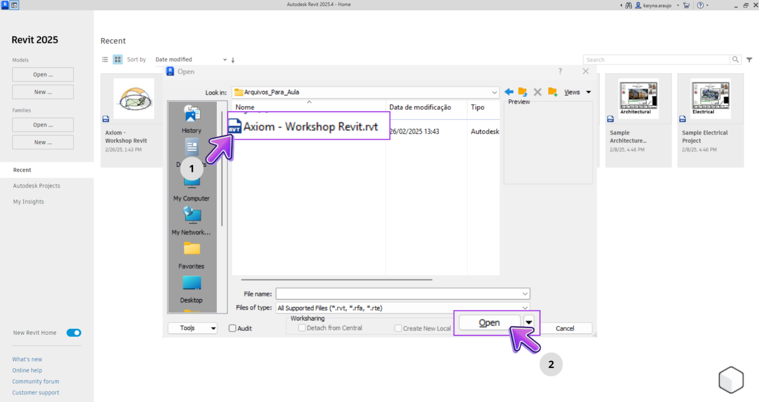This screenshot has height=402, width=759.
Task: Open the filter funnel icon
Action: [749, 60]
